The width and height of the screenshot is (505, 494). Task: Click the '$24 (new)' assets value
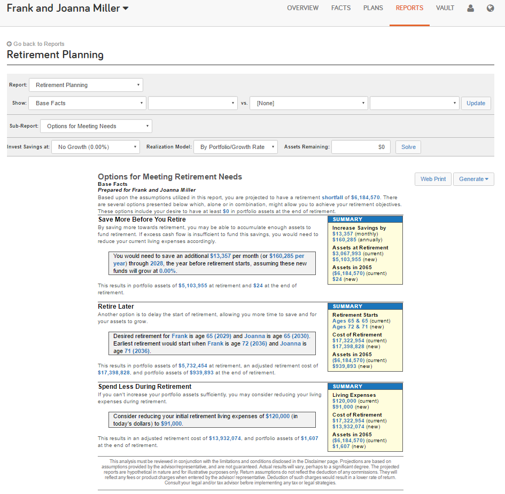click(x=345, y=279)
